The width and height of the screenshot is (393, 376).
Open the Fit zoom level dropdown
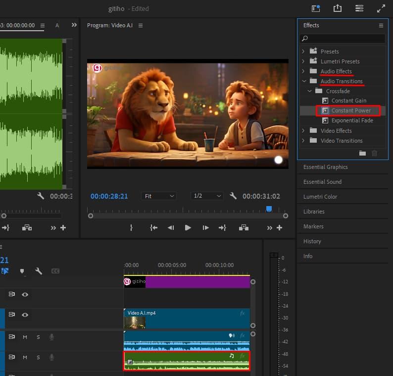click(158, 196)
